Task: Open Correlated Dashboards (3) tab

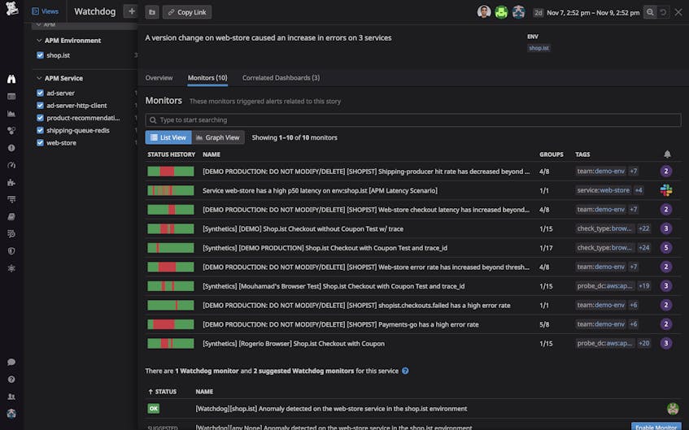Action: (x=281, y=78)
